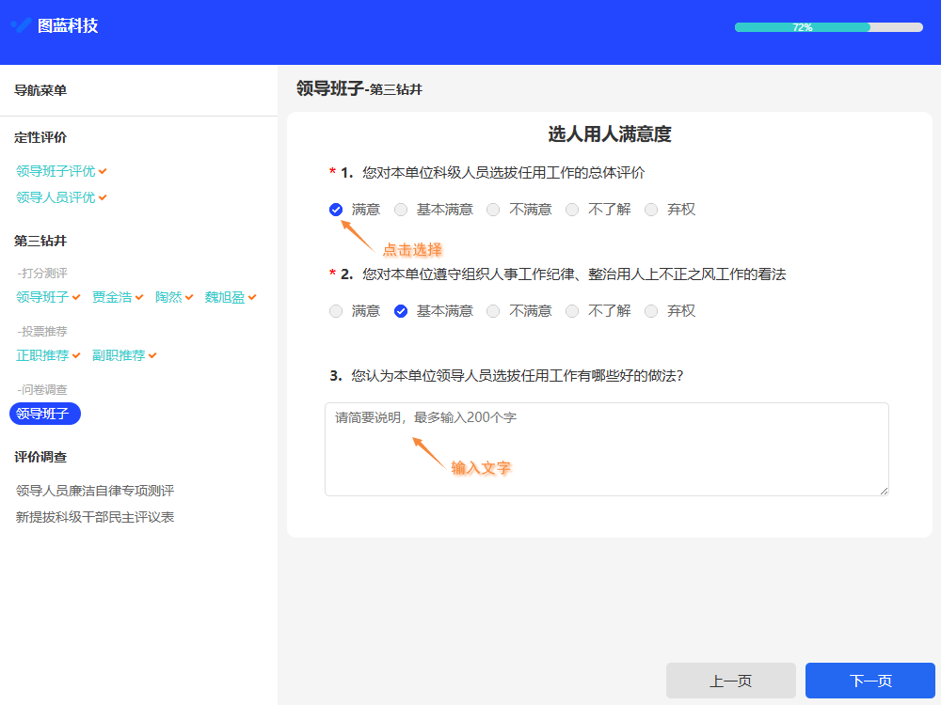Screen dimensions: 941x705
Task: Select 不了解 radio button for question 2
Action: 572,310
